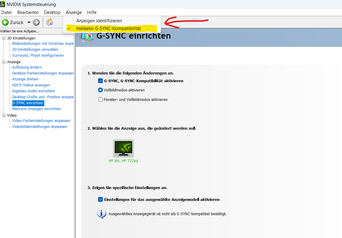The width and height of the screenshot is (342, 238).
Task: Click the grey forward arrow icon
Action: [36, 22]
